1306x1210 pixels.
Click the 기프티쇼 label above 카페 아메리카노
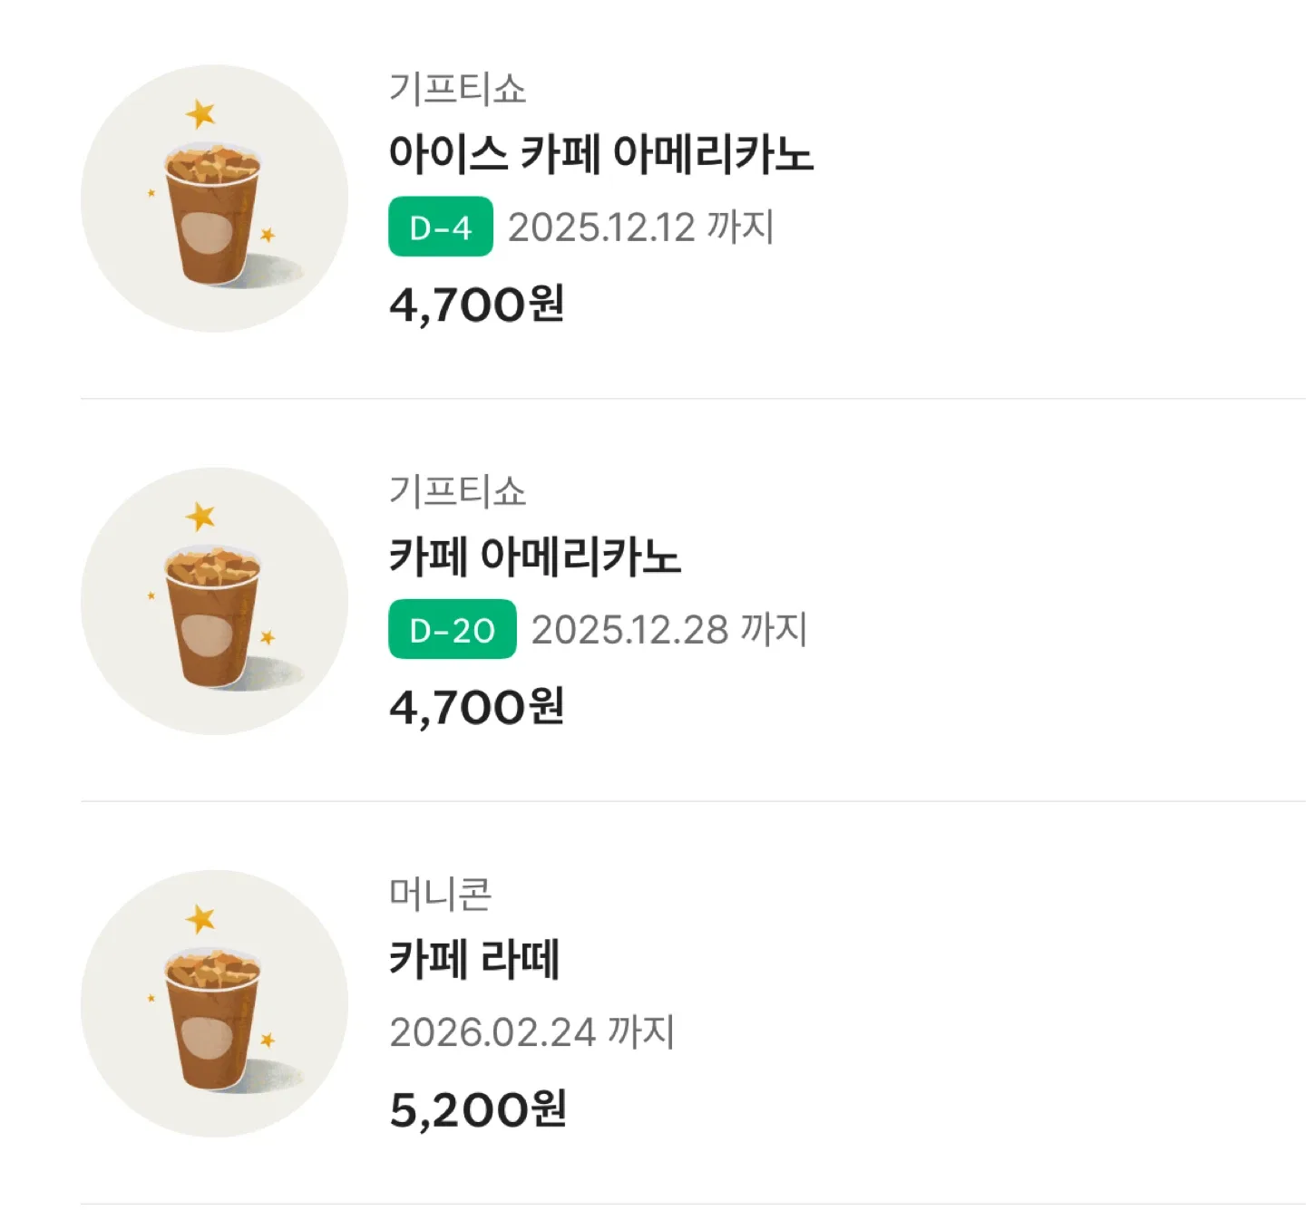[x=457, y=491]
